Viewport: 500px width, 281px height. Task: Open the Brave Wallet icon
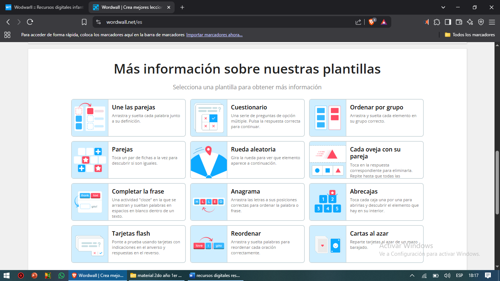click(459, 22)
